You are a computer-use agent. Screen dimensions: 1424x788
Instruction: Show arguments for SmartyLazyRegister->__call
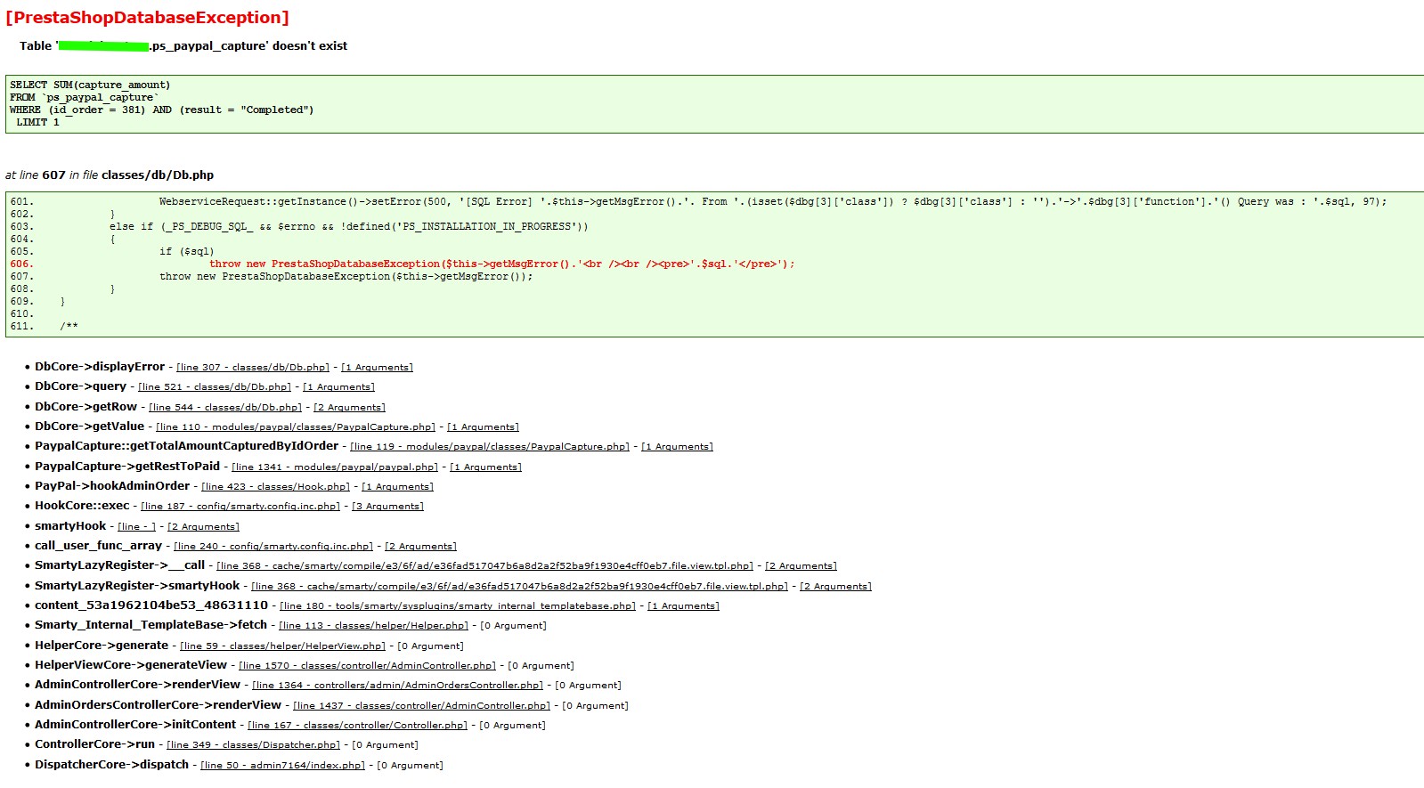point(801,566)
